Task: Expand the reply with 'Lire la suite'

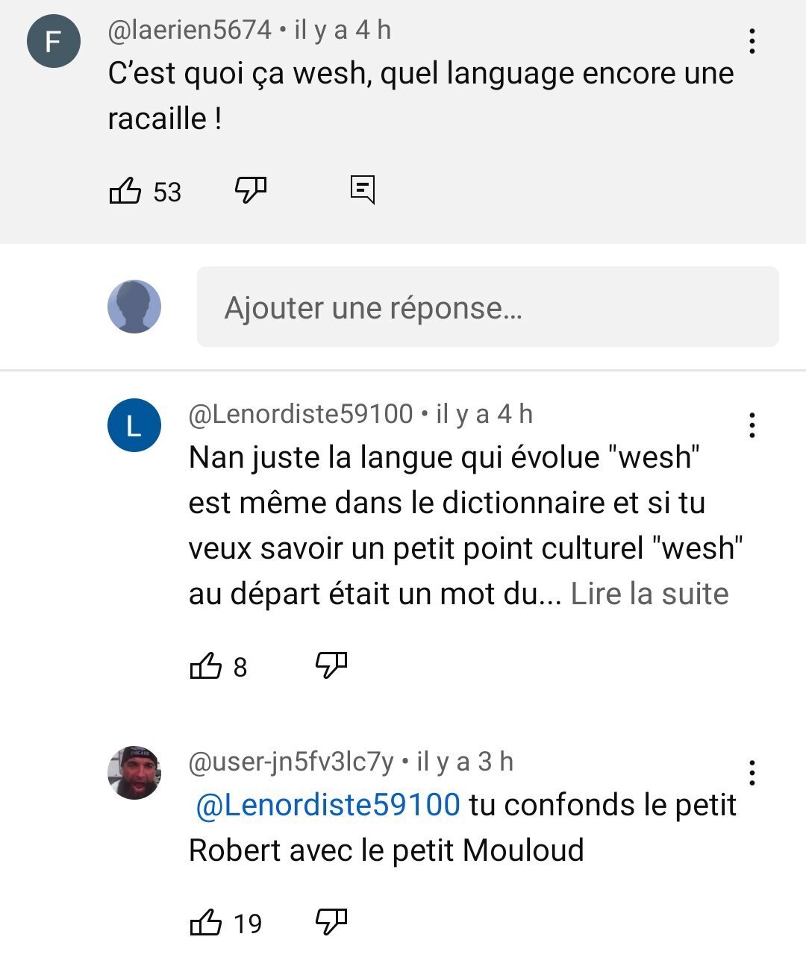Action: pos(649,594)
